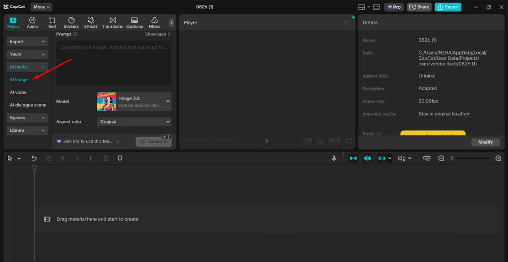Click the microphone record voiceover icon

coord(334,158)
